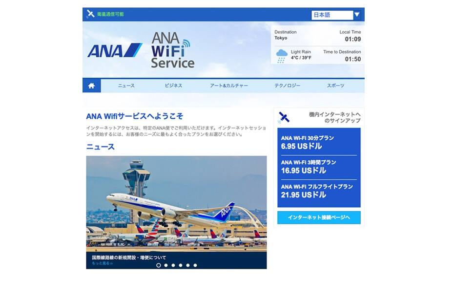Select the satellite icon in top bar

91,14
